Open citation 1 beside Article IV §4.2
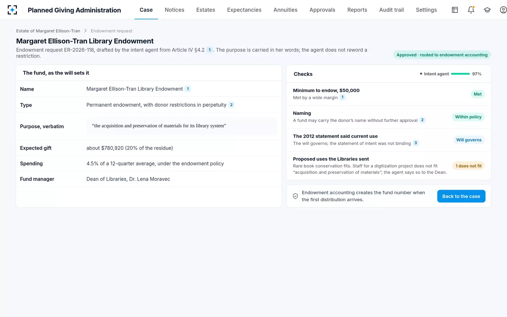The height and width of the screenshot is (317, 507). (209, 50)
